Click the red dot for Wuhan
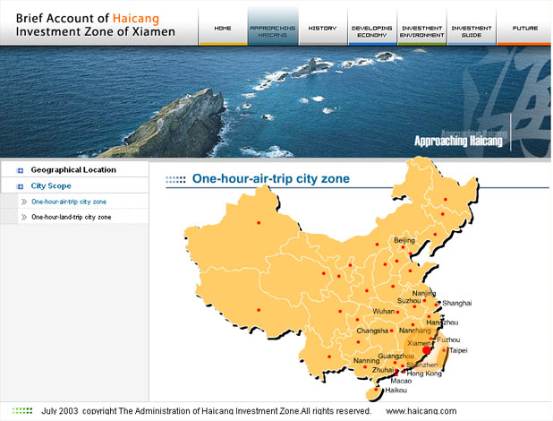The width and height of the screenshot is (553, 421). tap(397, 312)
